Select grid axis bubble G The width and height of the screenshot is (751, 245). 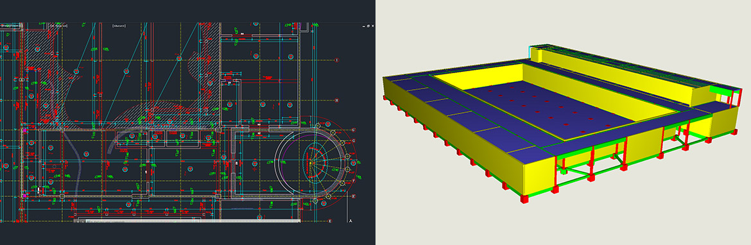click(354, 140)
